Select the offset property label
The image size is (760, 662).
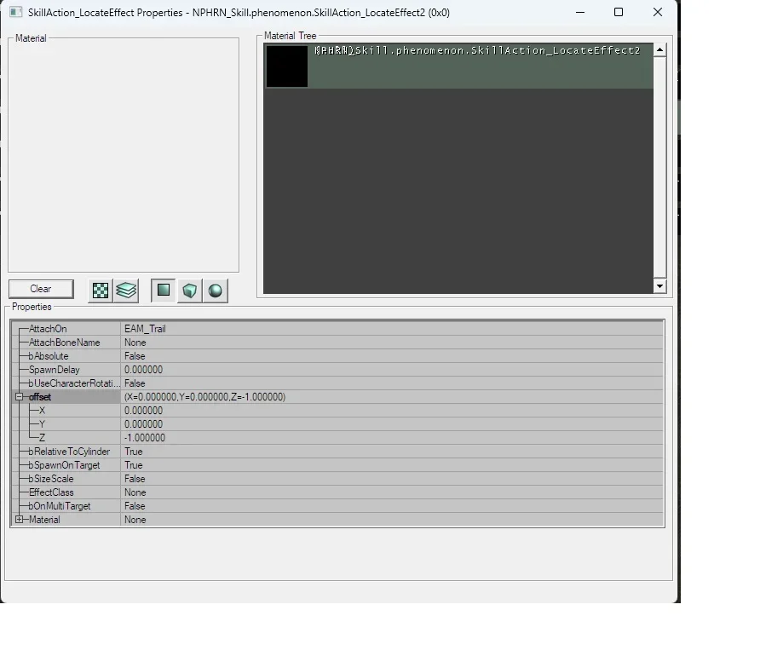pos(40,397)
